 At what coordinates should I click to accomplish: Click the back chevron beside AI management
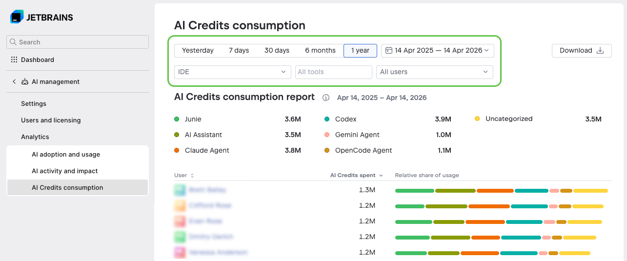tap(14, 81)
